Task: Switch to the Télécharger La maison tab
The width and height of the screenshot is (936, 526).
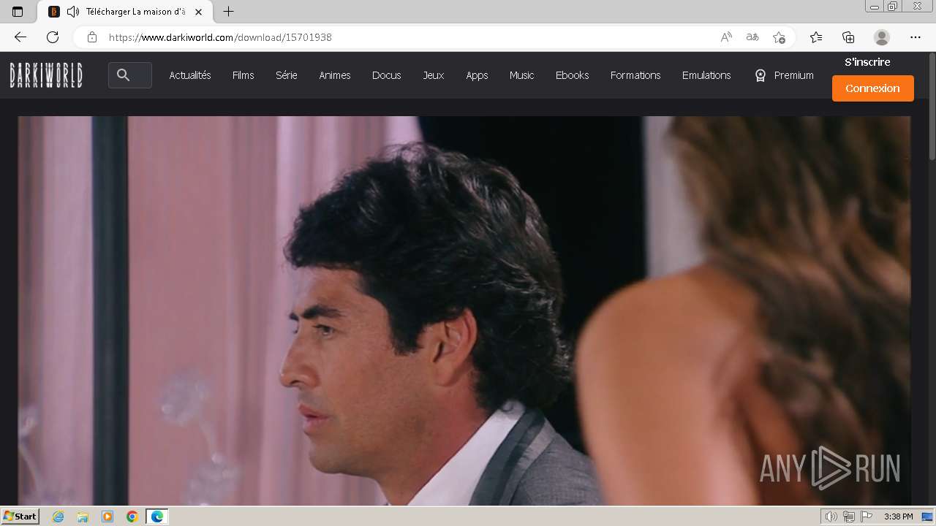Action: tap(124, 12)
